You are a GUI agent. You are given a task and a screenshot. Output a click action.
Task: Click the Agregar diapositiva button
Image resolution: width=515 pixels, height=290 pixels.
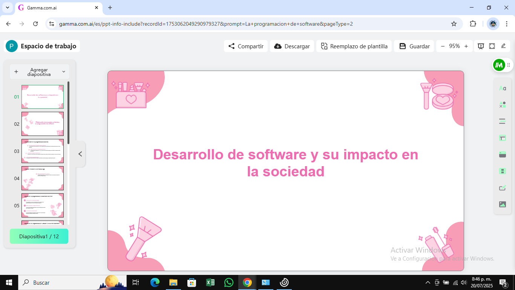click(39, 72)
